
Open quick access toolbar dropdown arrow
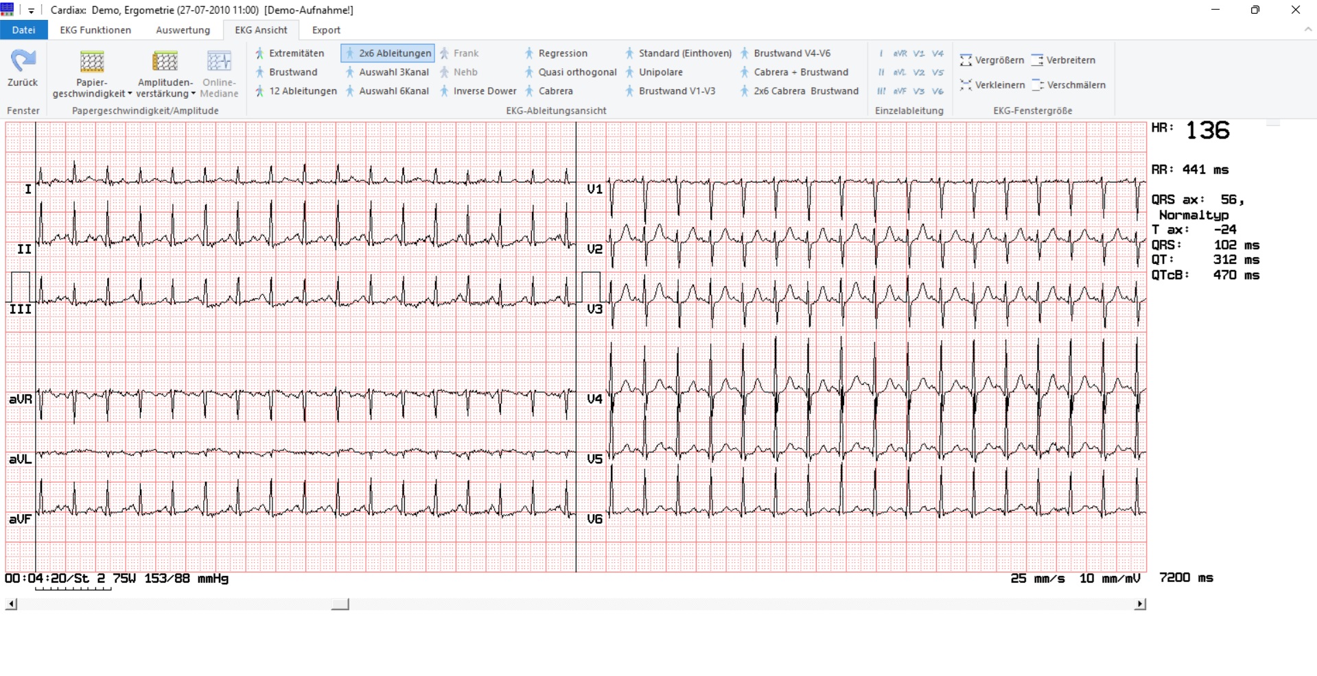point(31,10)
